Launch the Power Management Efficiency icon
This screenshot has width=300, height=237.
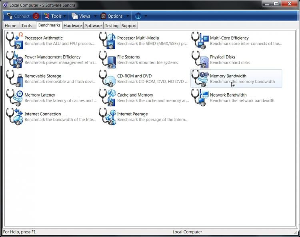pyautogui.click(x=14, y=60)
